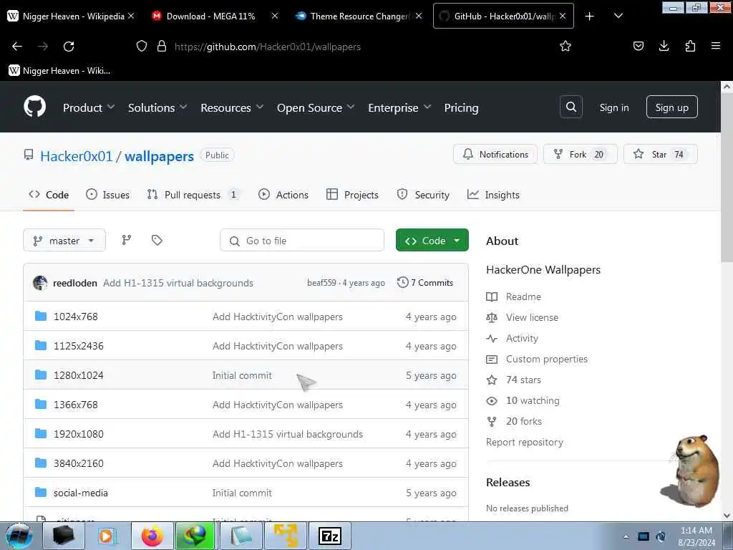Click the Sign in link

click(x=613, y=107)
